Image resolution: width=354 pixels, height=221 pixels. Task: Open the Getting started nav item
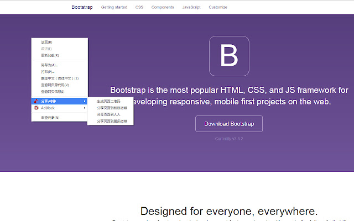coord(114,7)
